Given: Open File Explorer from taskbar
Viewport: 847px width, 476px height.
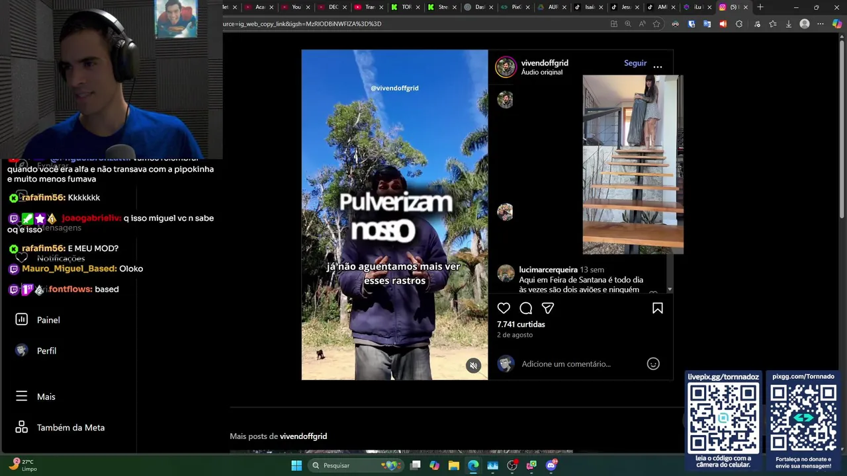Looking at the screenshot, I should pos(454,465).
